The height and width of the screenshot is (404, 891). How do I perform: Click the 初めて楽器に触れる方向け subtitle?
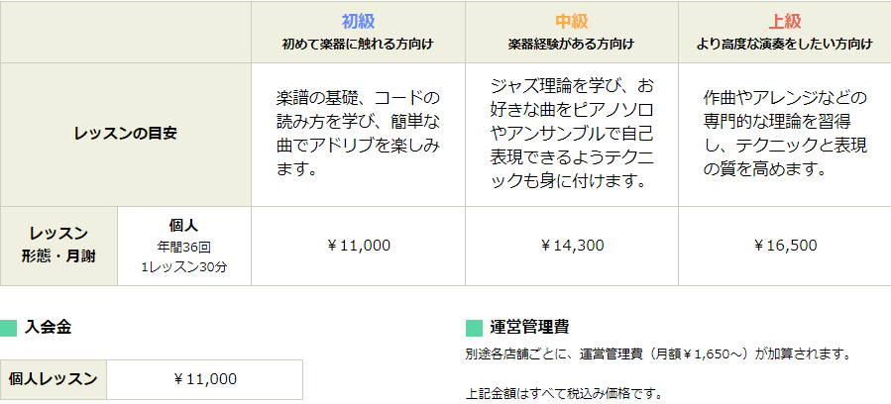(358, 45)
